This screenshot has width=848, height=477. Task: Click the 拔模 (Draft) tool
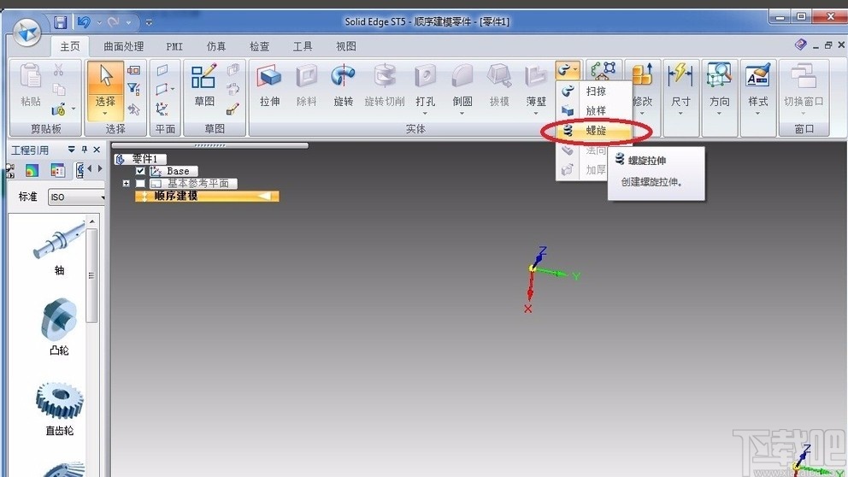pyautogui.click(x=499, y=85)
